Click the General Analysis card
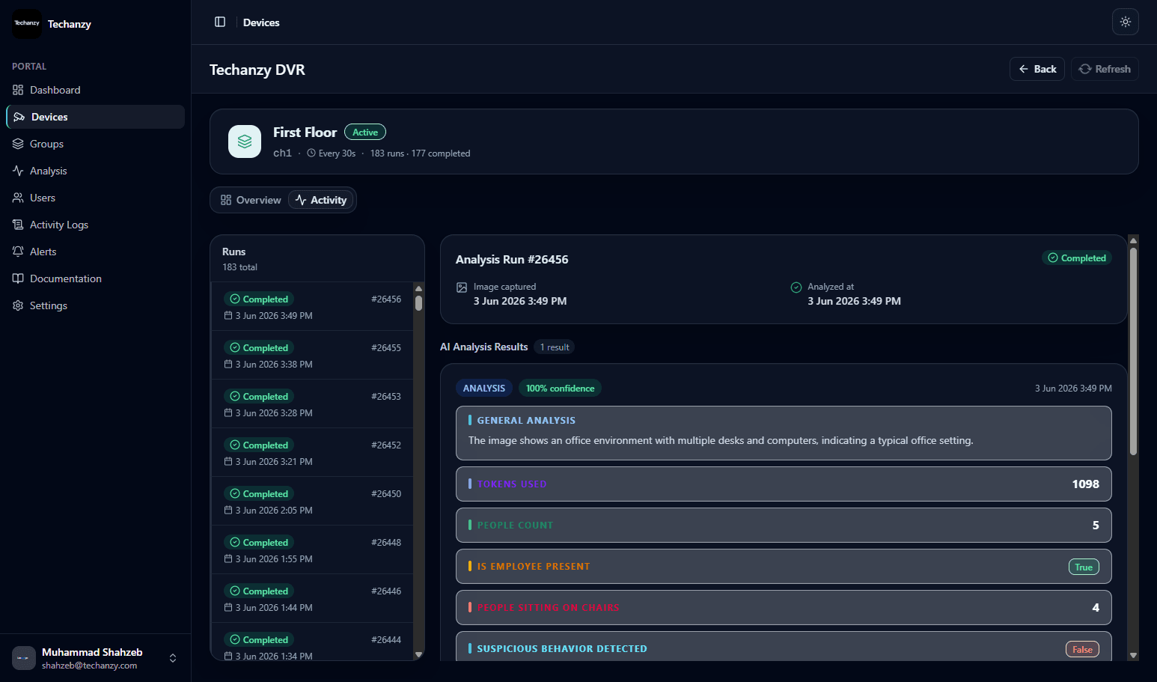The width and height of the screenshot is (1157, 682). 784,433
